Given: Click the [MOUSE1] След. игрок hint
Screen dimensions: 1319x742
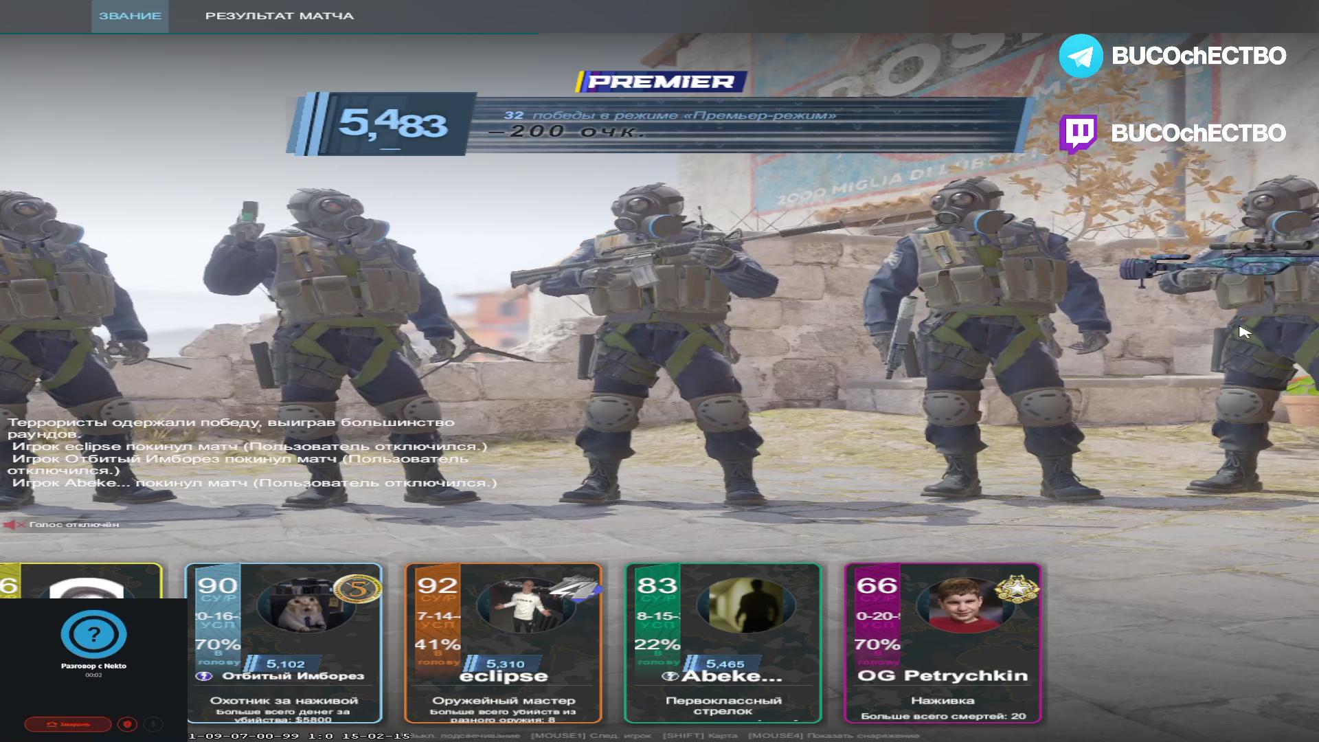Looking at the screenshot, I should click(591, 736).
